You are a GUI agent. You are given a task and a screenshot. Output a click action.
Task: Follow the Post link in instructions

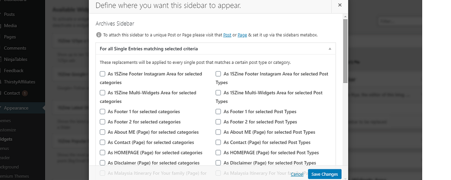pos(227,35)
